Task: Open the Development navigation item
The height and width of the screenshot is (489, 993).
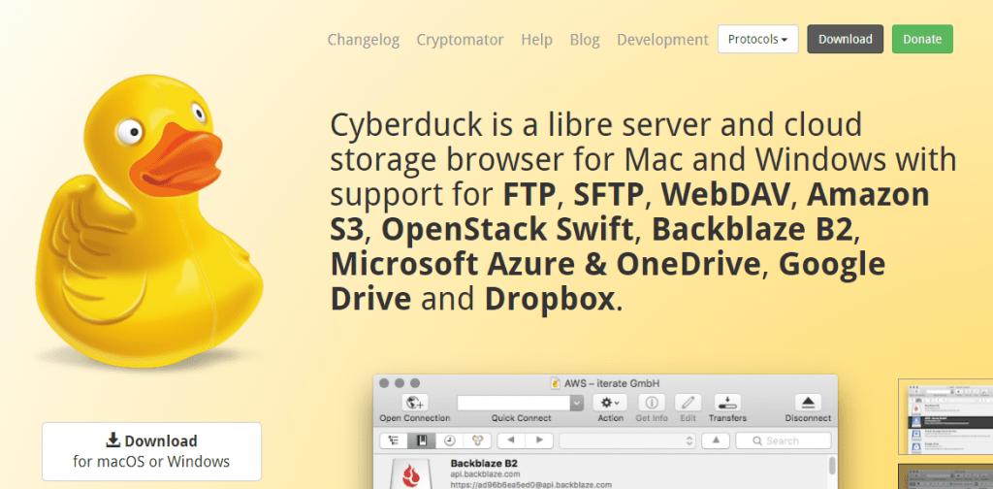Action: (x=662, y=40)
